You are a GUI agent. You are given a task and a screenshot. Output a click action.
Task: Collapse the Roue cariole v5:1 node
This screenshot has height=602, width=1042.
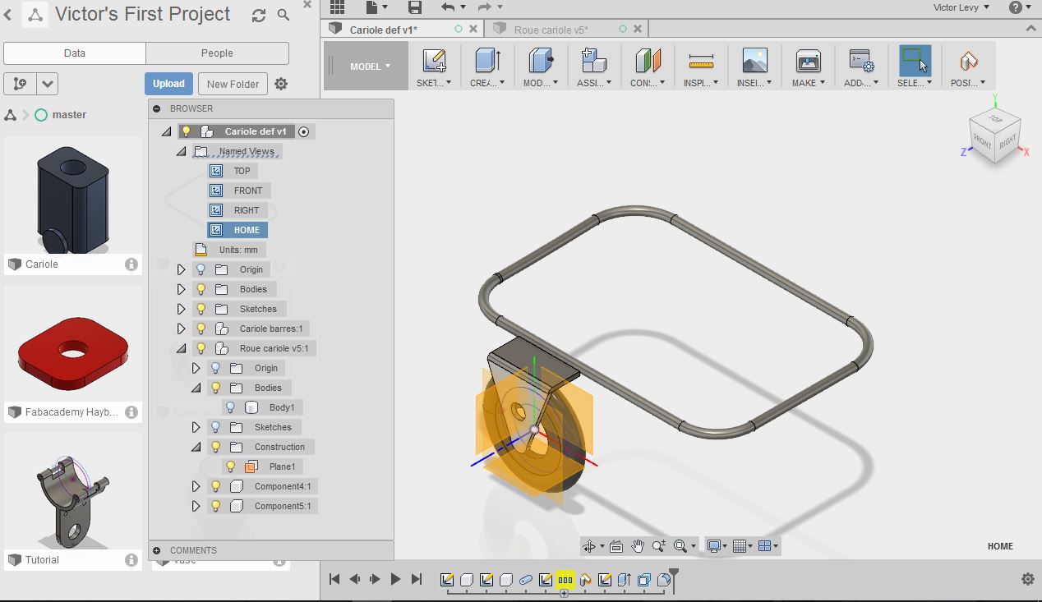click(181, 348)
